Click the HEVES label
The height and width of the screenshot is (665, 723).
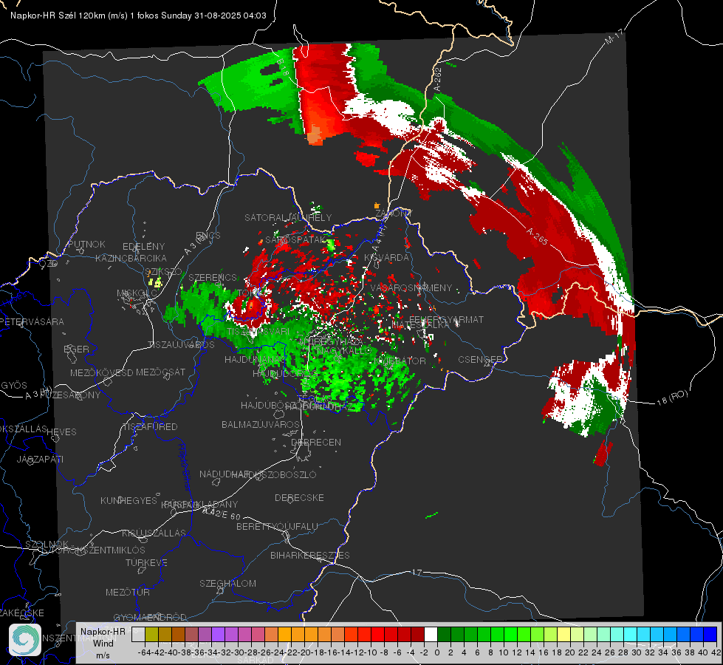point(61,432)
